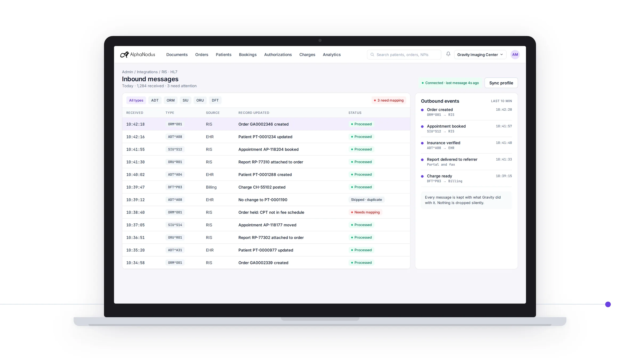
Task: Open the AM user avatar menu
Action: click(515, 54)
